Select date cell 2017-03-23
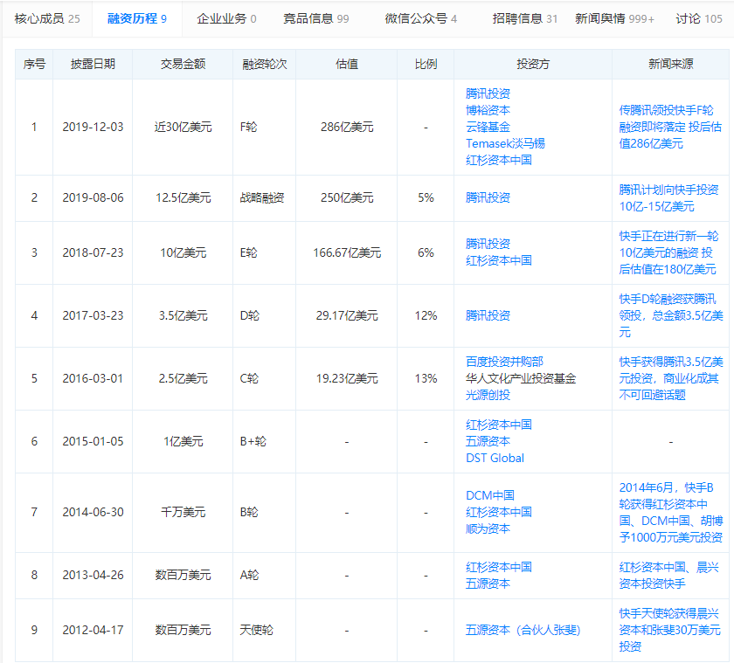Viewport: 734px width, 663px height. (93, 315)
